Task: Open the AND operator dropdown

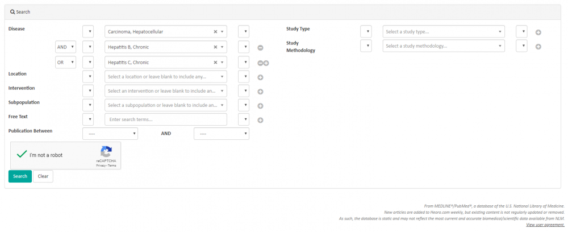Action: [65, 47]
